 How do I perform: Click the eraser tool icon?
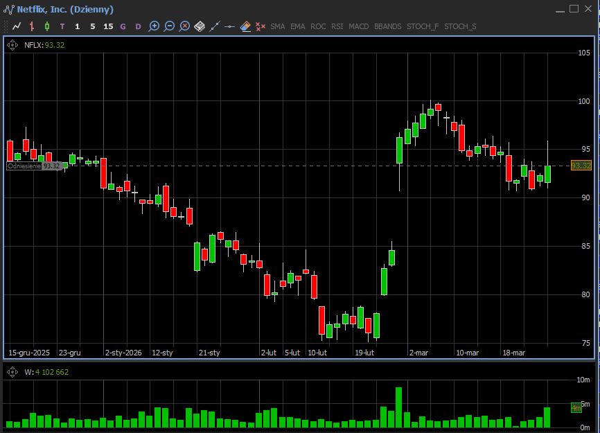245,26
